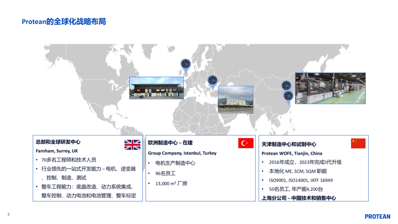Click the text Group Company, Istanbul, Turkey
This screenshot has width=398, height=224.
point(182,153)
